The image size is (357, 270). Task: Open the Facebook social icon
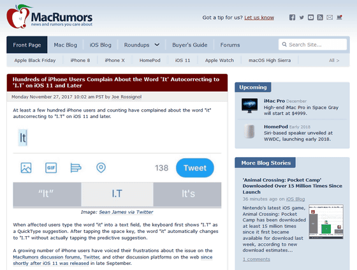point(292,17)
